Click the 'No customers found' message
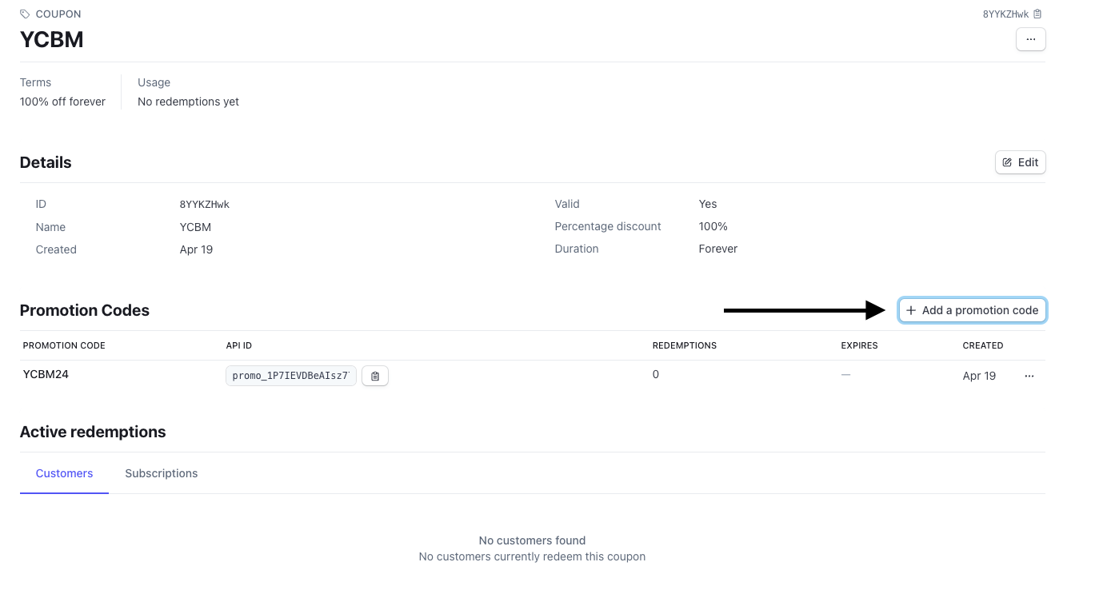Viewport: 1111px width, 590px height. click(x=532, y=540)
